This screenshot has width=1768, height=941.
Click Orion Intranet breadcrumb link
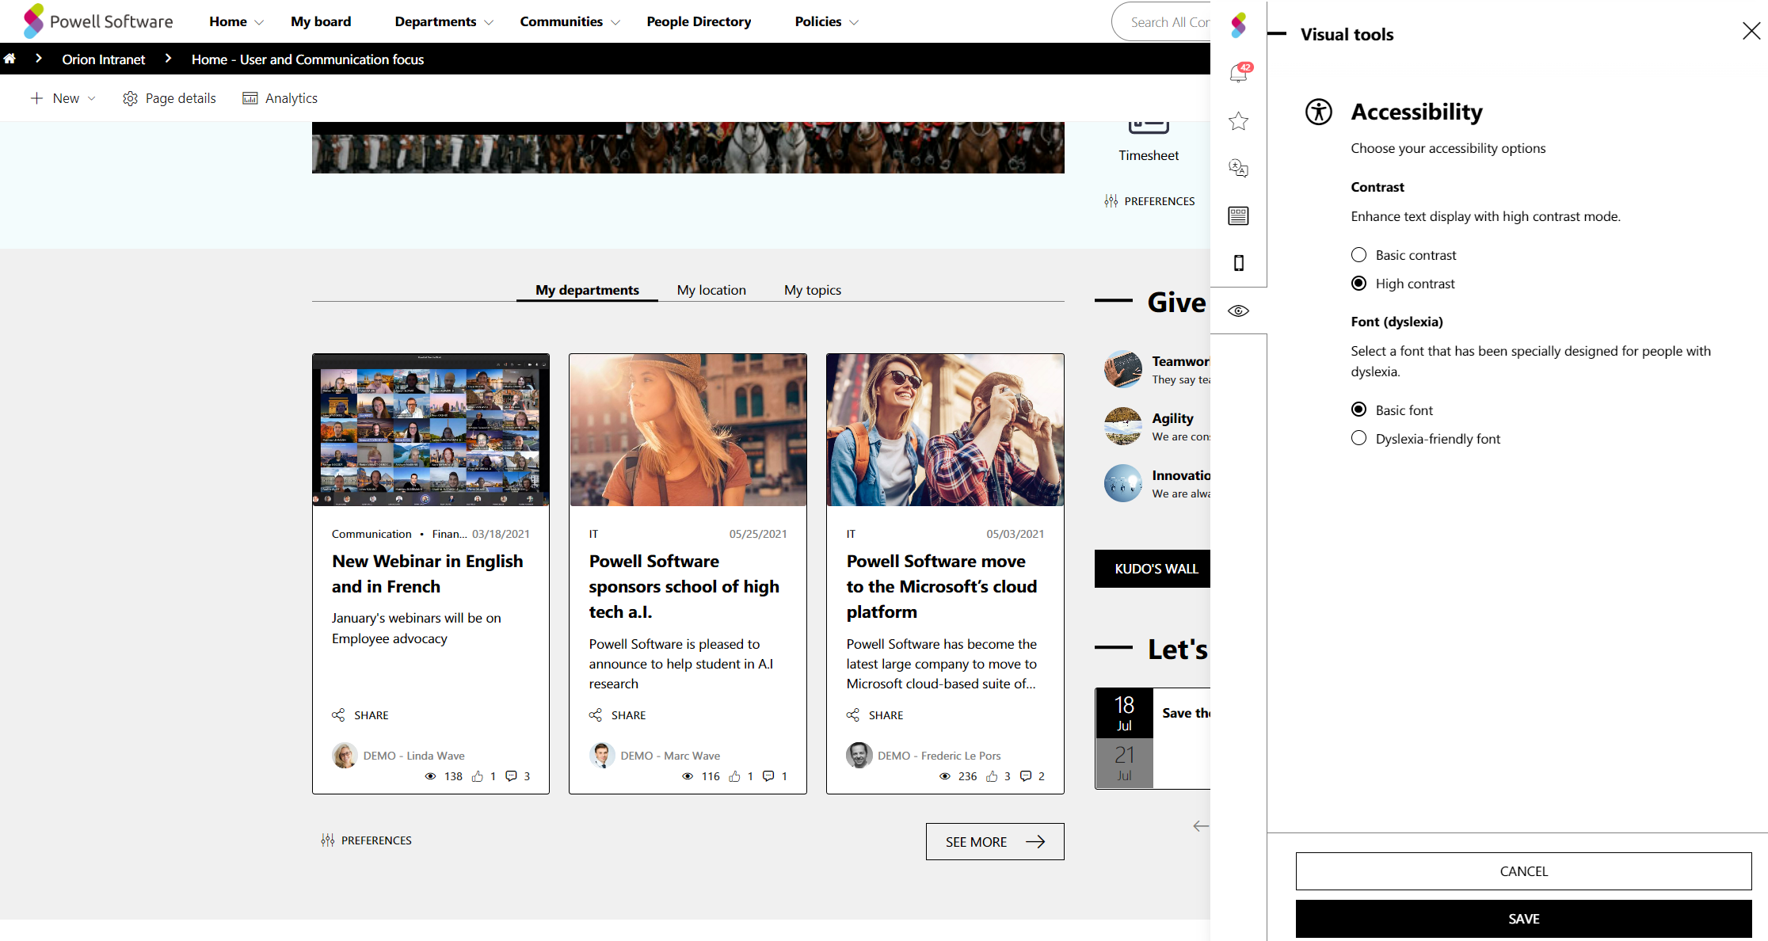pos(104,59)
